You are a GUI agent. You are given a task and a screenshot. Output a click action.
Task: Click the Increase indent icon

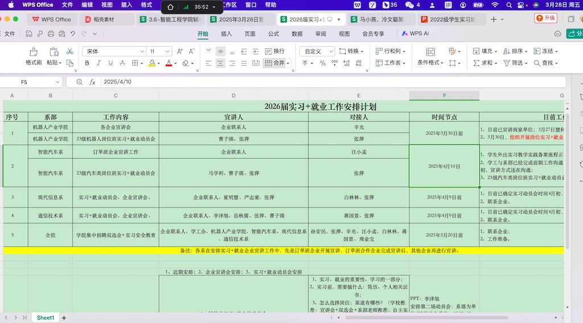click(x=256, y=51)
